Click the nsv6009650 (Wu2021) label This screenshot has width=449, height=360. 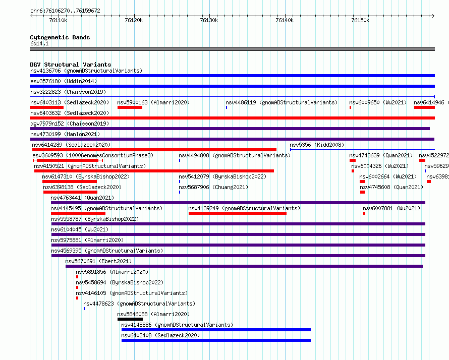(378, 102)
